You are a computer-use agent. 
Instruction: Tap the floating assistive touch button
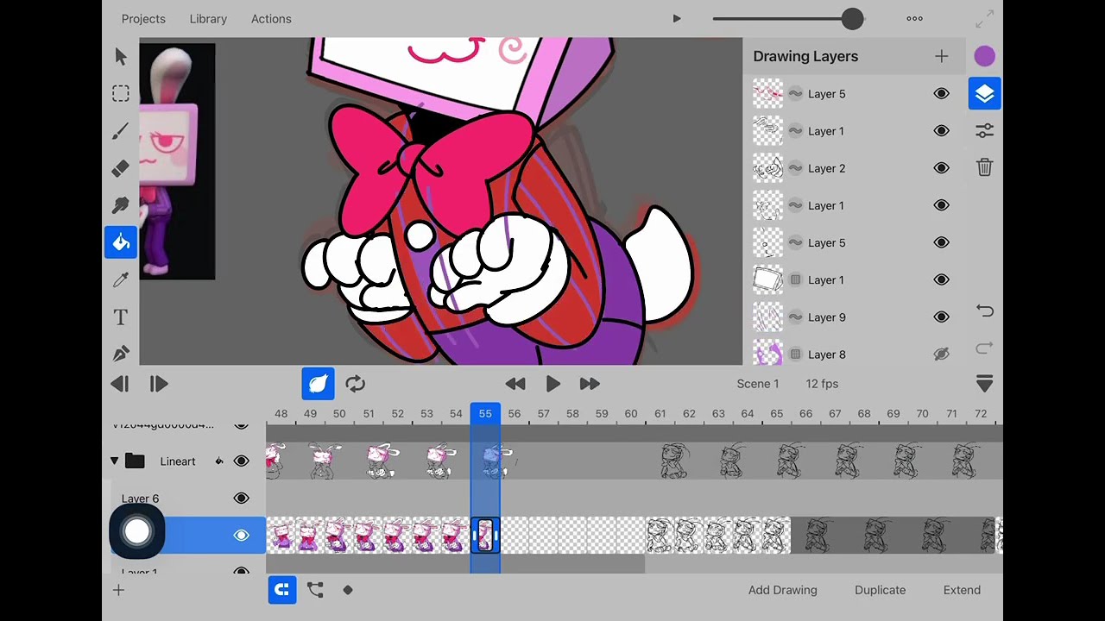tap(136, 531)
